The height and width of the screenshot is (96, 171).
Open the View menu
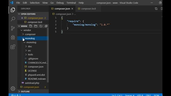45,3
